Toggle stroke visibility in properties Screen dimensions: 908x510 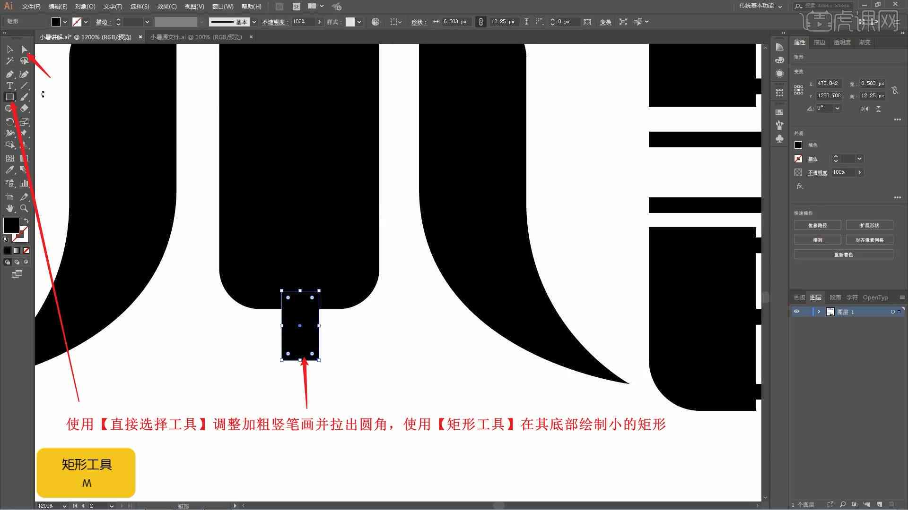pos(798,158)
